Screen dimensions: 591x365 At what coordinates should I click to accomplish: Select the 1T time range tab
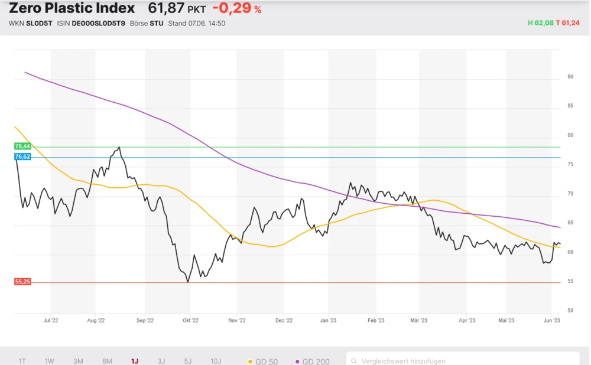(x=22, y=361)
